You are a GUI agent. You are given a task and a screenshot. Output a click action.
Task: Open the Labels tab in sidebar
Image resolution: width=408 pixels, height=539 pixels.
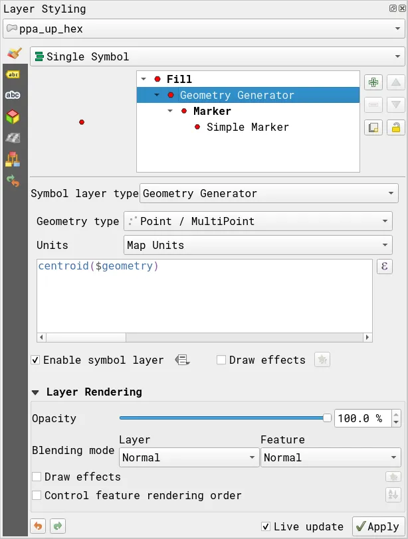pos(13,74)
